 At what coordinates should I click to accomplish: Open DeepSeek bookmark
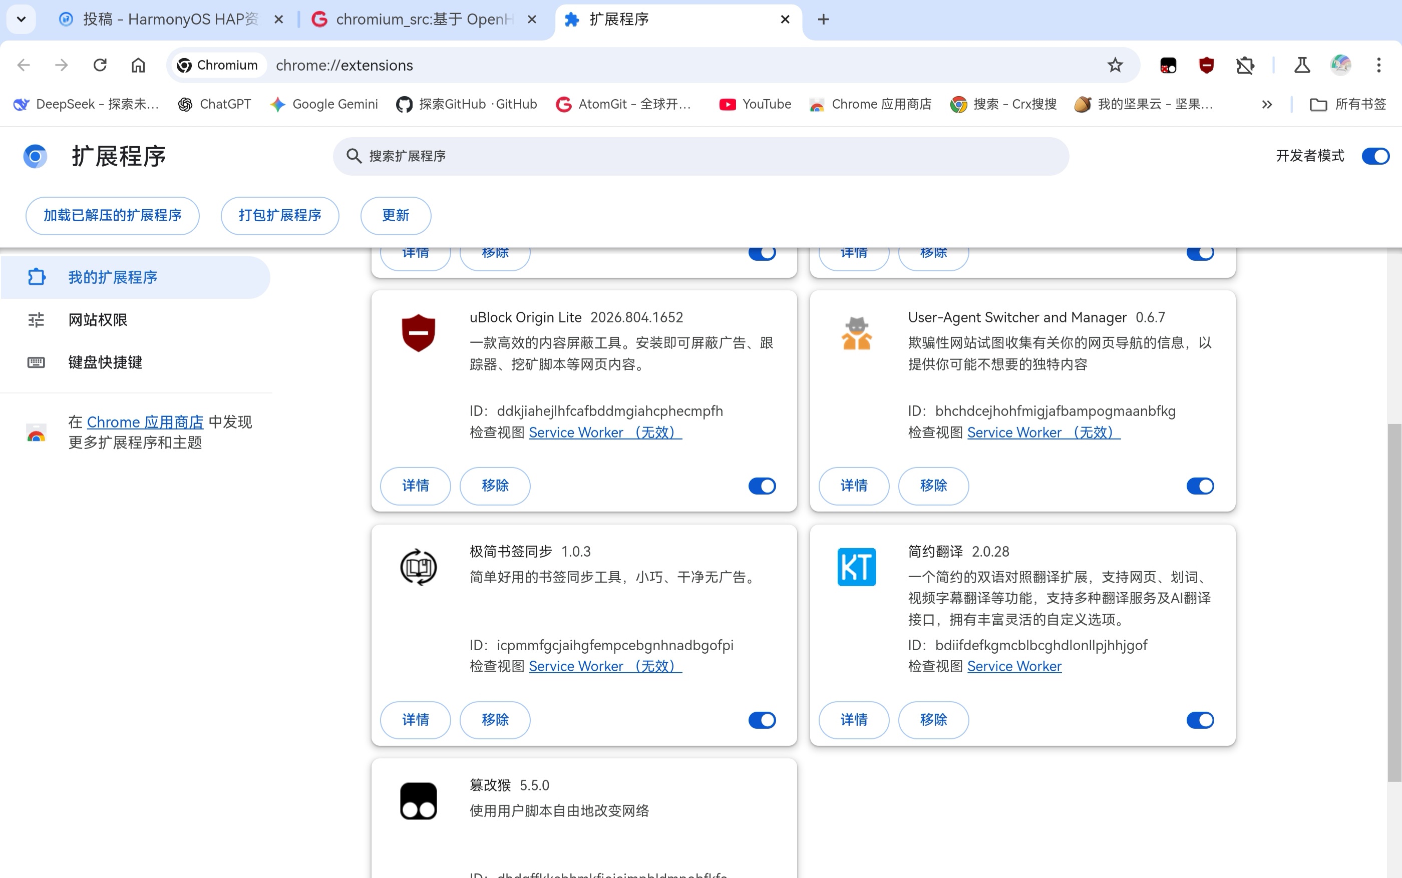click(86, 104)
